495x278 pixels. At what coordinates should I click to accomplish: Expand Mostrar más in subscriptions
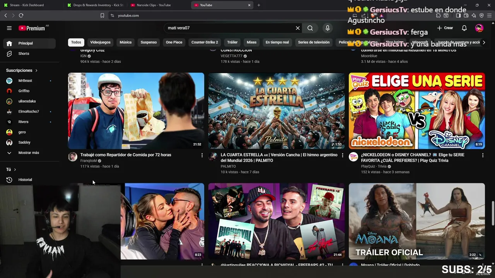(30, 153)
